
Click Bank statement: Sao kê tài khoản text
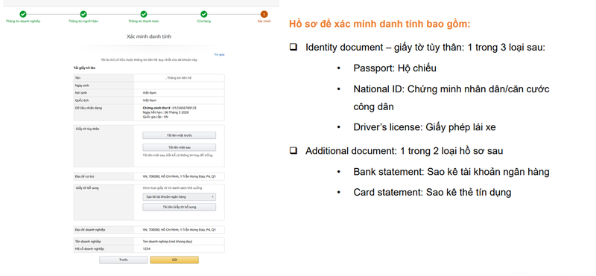(x=451, y=172)
